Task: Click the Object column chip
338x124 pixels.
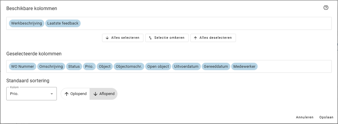Action: [x=105, y=67]
